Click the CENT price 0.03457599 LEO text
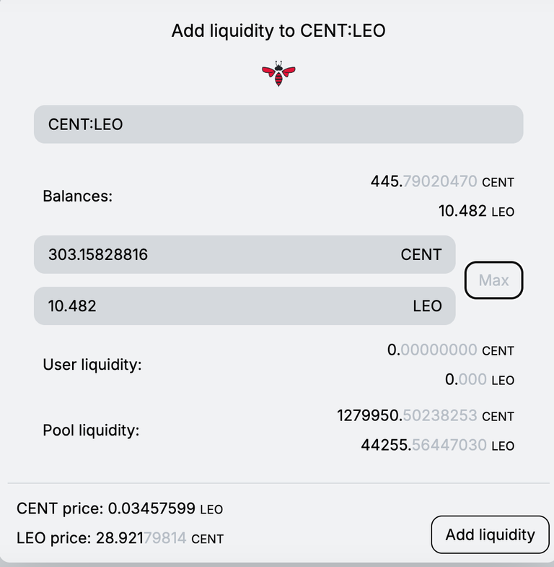Viewport: 554px width, 567px height. [x=120, y=508]
